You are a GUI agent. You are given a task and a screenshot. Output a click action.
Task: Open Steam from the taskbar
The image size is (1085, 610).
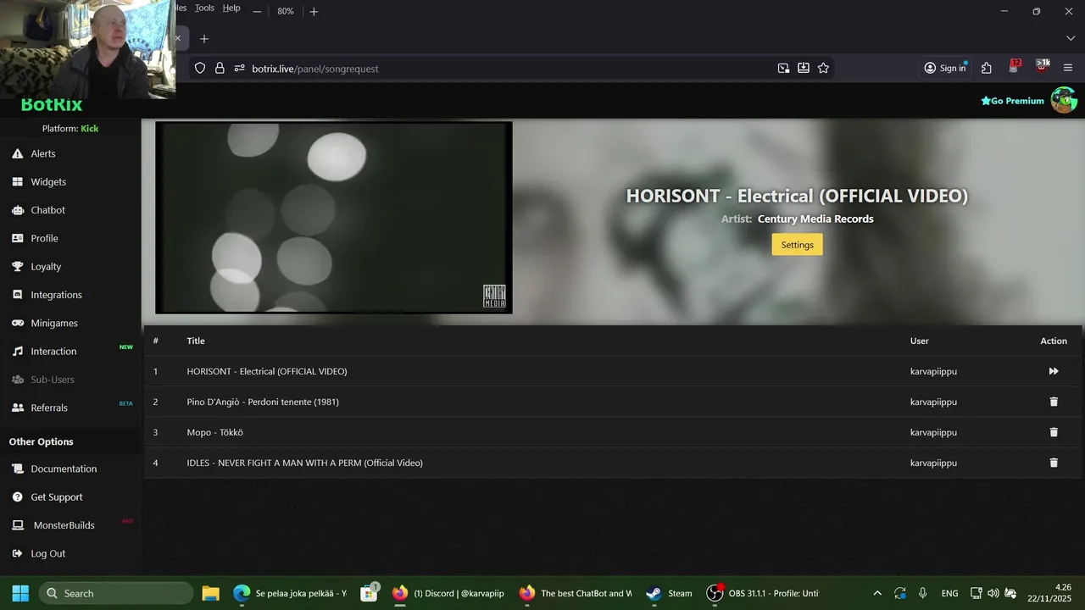coord(669,593)
